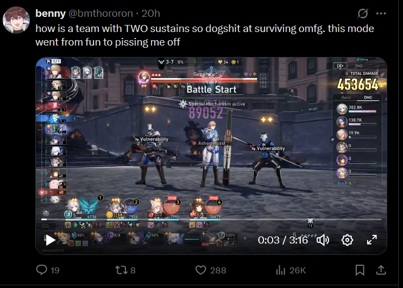Open Grok circle-slash icon
This screenshot has width=403, height=288.
tap(363, 14)
